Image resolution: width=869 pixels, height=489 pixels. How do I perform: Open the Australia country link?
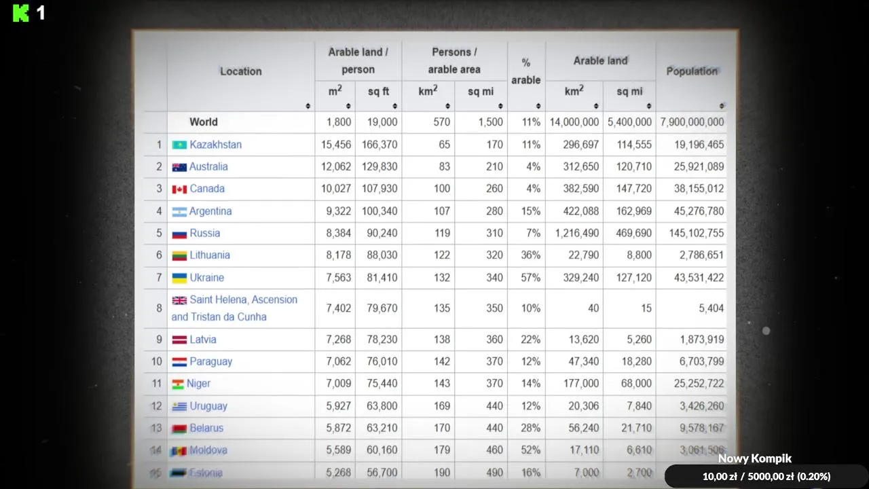(x=208, y=166)
